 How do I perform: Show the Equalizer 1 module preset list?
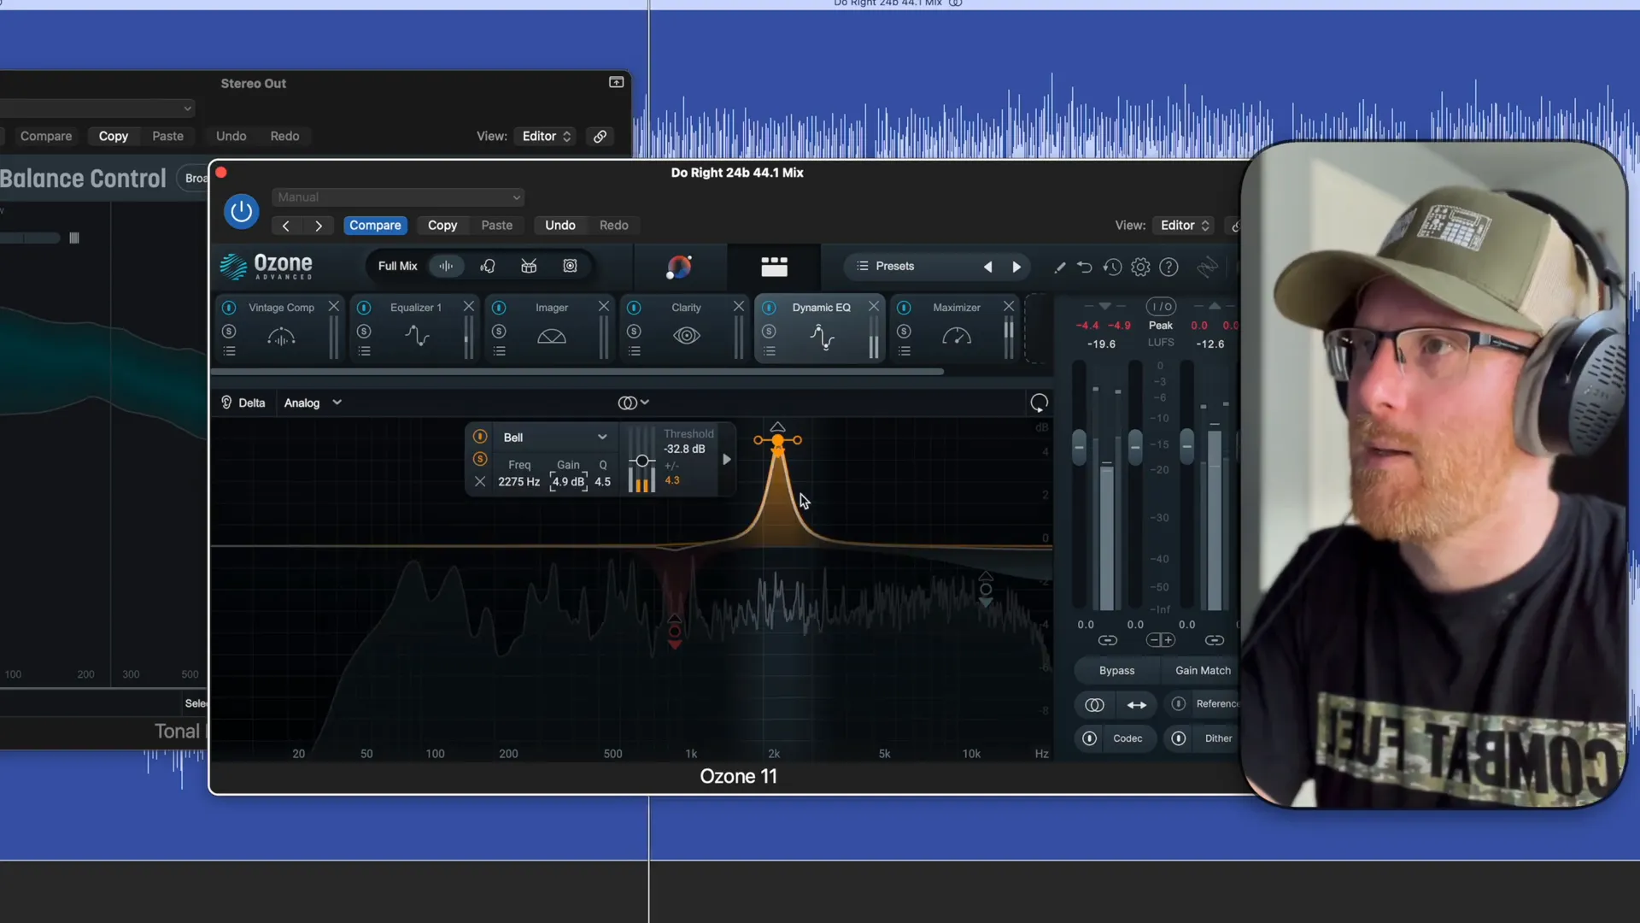pos(364,351)
